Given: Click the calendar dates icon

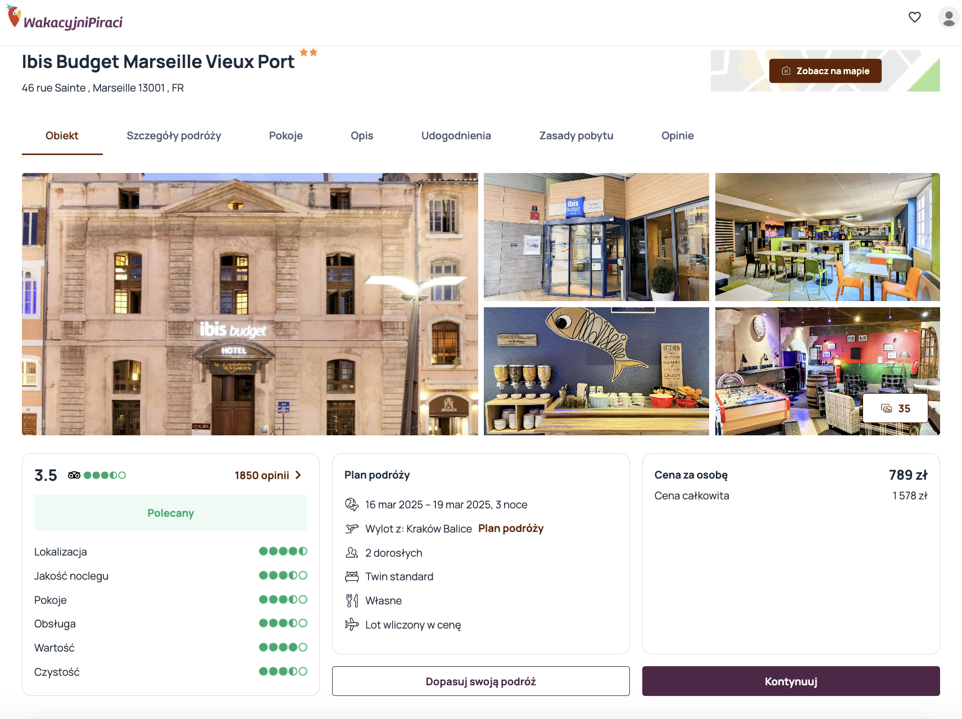Looking at the screenshot, I should click(352, 504).
